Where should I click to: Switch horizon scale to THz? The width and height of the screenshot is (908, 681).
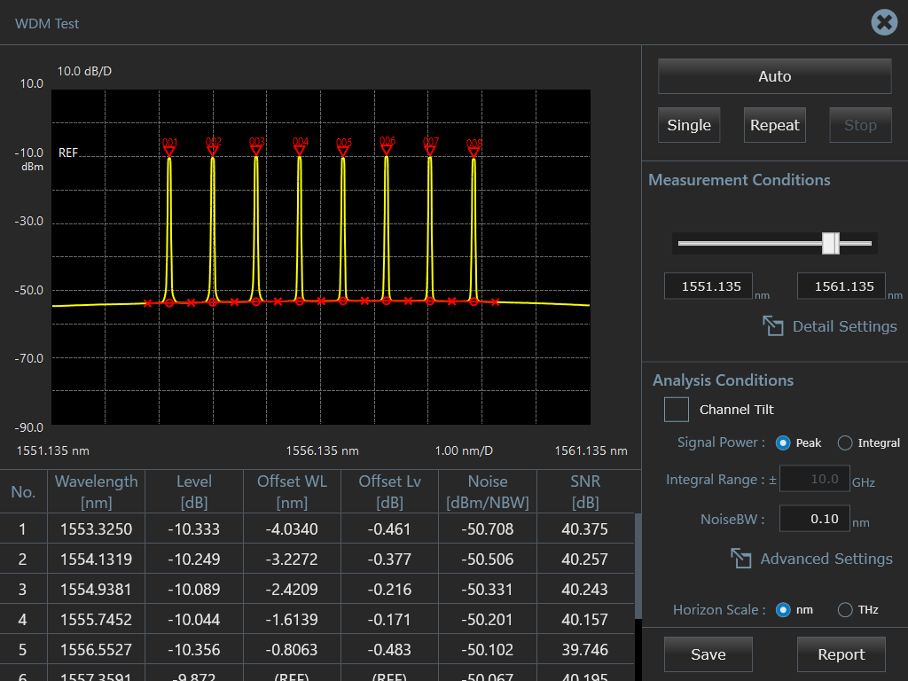(845, 609)
